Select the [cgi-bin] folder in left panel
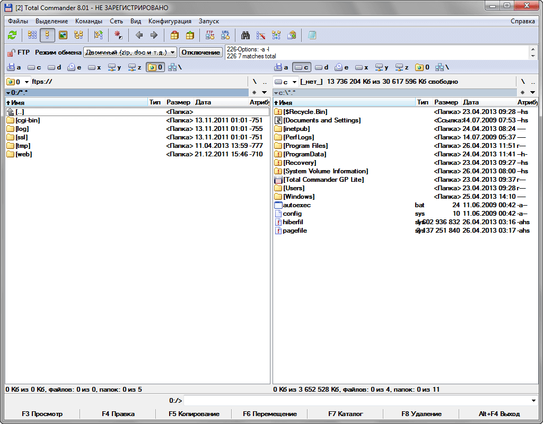Screen dimensions: 543x424 pyautogui.click(x=137, y=120)
